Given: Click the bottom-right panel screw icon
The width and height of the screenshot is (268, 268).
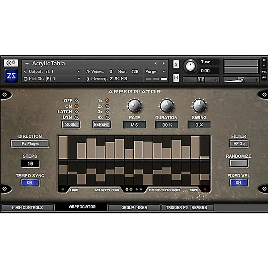Looking at the screenshot, I should tap(264, 189).
